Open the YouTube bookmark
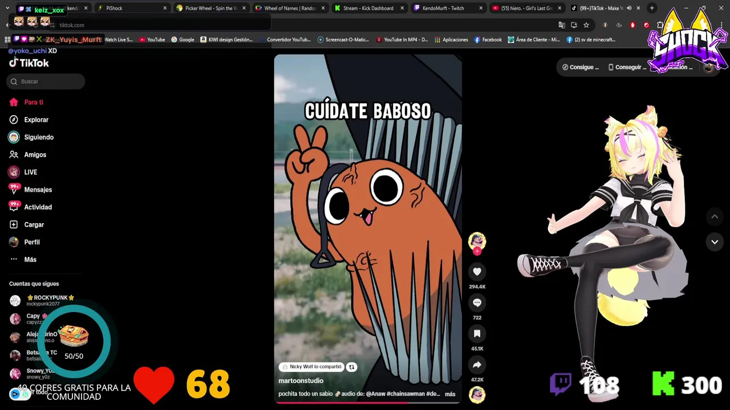The width and height of the screenshot is (730, 410). 152,40
